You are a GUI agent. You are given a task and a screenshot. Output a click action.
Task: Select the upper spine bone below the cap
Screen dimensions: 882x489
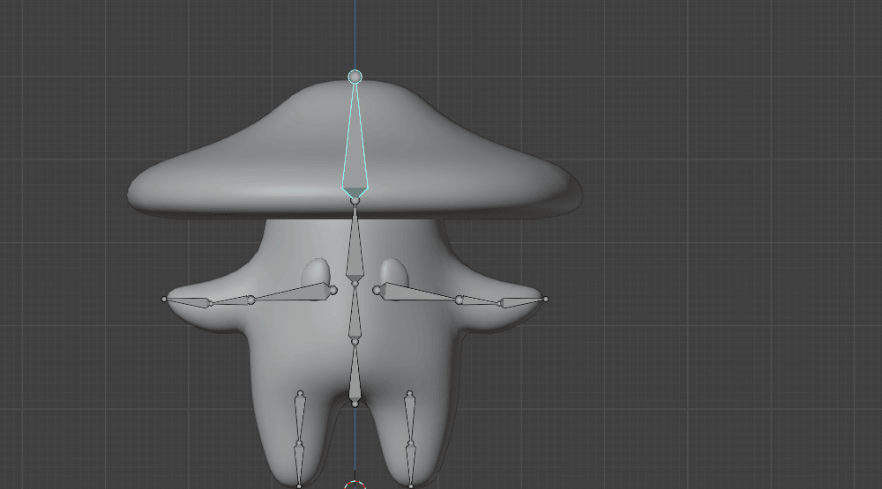[355, 242]
